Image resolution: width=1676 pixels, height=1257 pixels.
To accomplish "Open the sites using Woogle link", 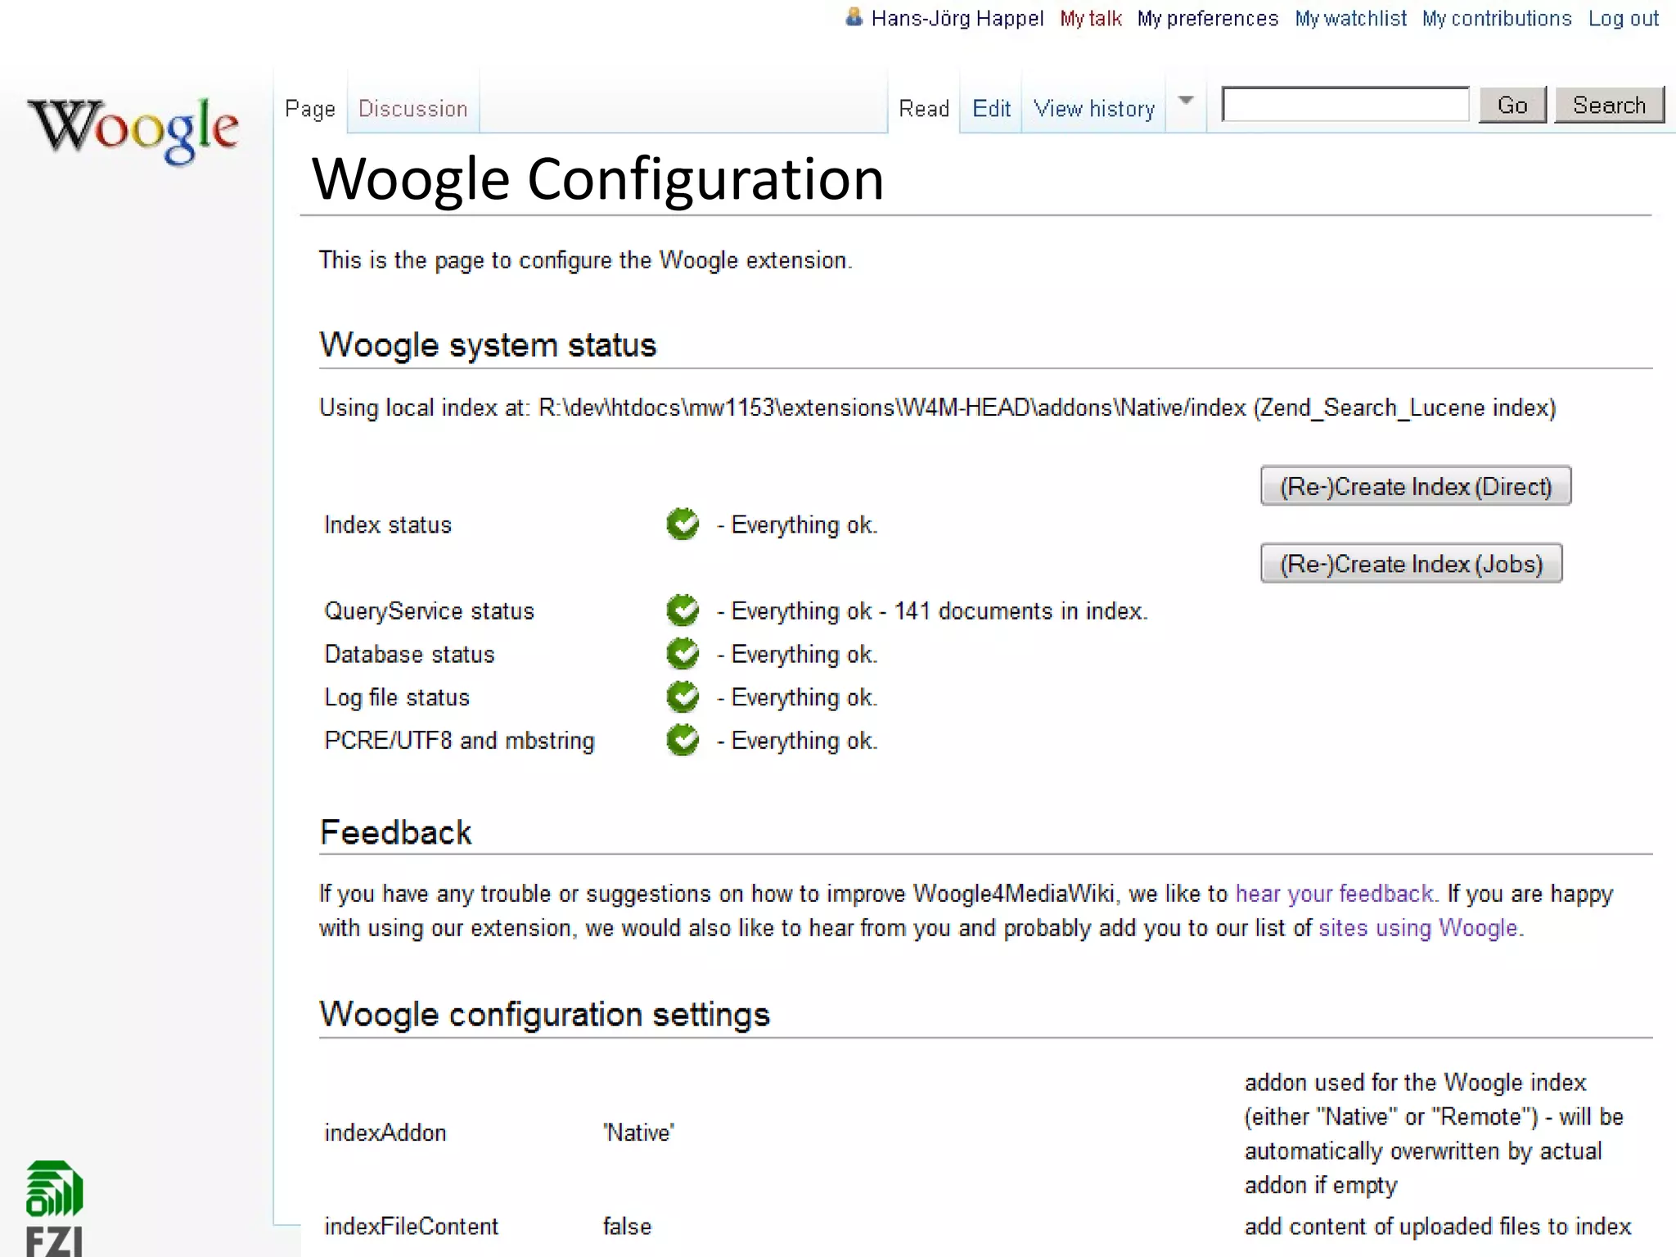I will (x=1418, y=928).
